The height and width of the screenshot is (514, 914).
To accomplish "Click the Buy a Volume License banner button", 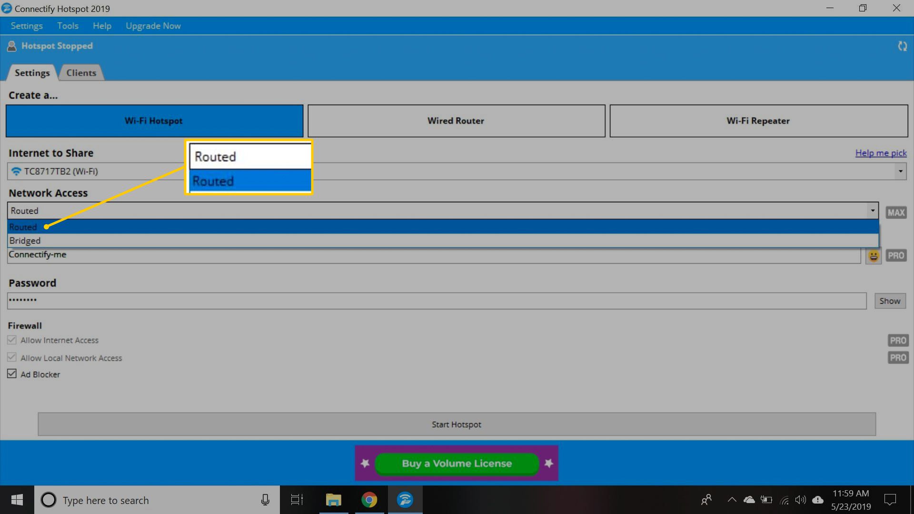I will click(457, 463).
